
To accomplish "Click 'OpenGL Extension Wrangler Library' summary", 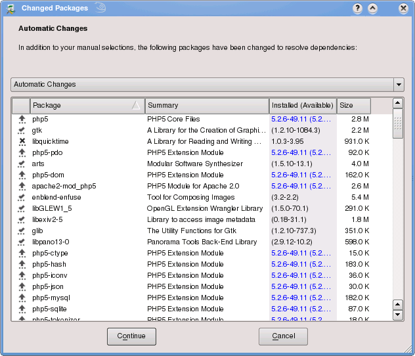I will [x=205, y=209].
